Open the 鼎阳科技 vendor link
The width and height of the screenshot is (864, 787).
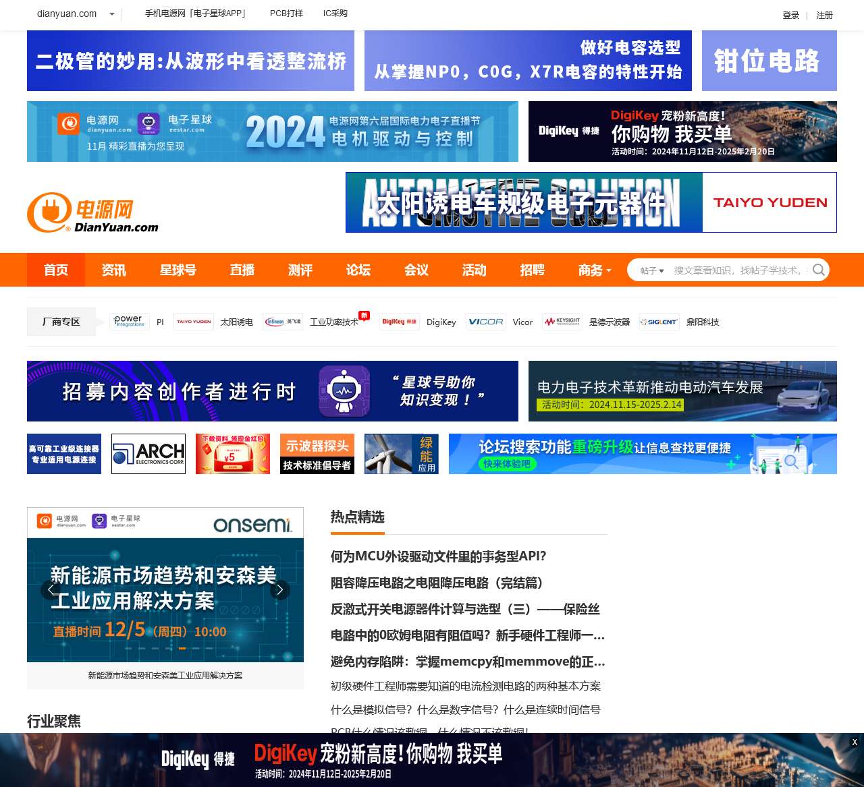click(703, 322)
